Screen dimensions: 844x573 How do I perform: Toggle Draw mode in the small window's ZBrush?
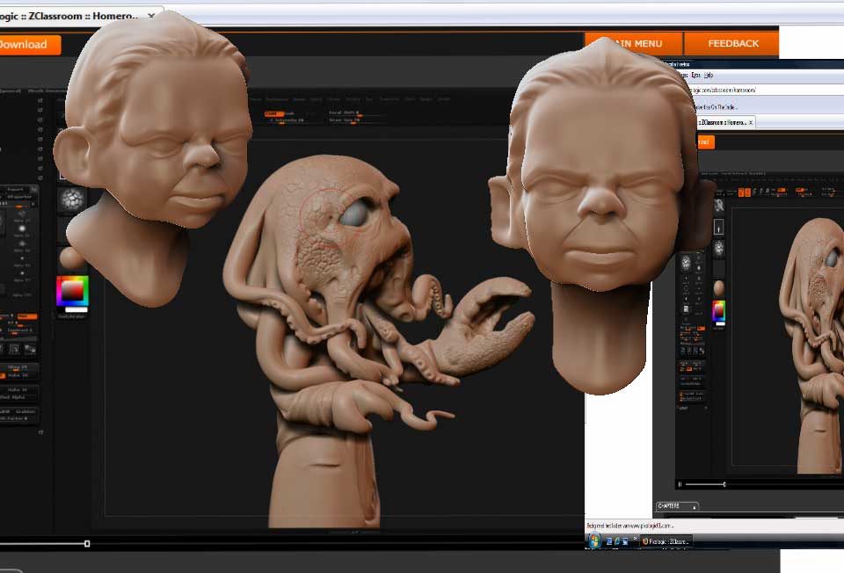(747, 192)
